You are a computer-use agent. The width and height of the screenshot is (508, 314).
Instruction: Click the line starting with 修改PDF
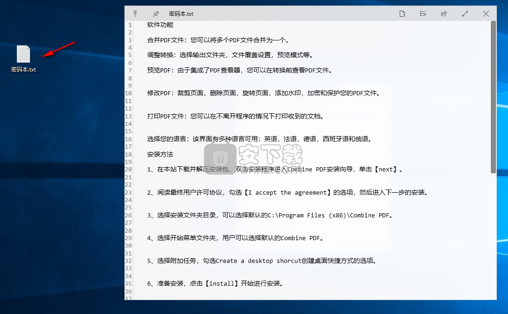[x=264, y=93]
